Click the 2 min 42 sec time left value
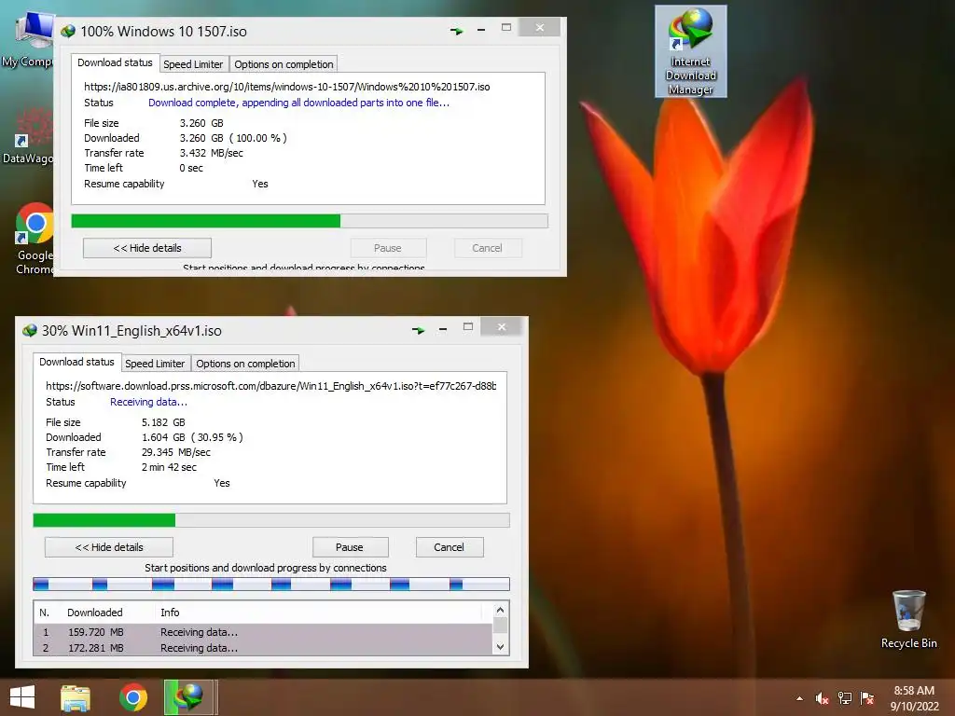This screenshot has width=955, height=716. [170, 468]
